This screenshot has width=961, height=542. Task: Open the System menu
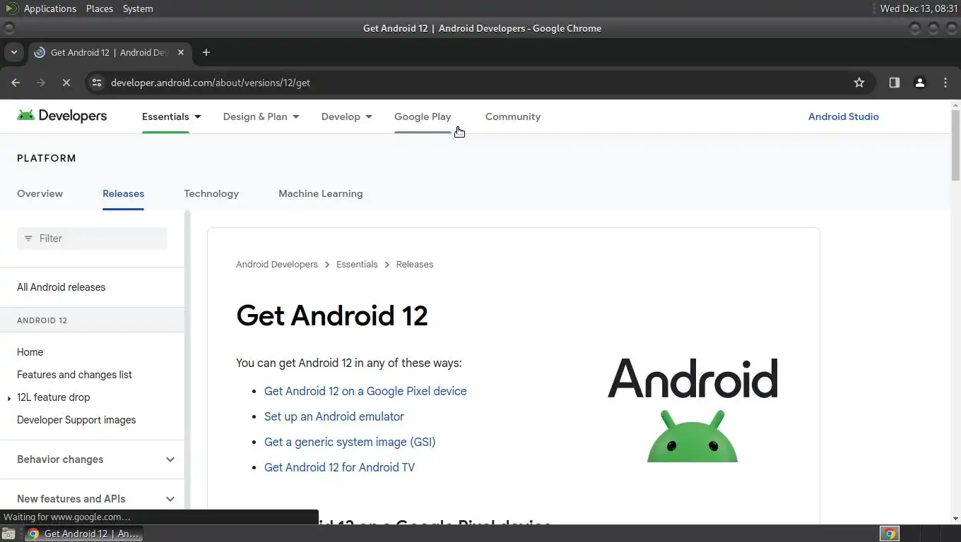(138, 8)
